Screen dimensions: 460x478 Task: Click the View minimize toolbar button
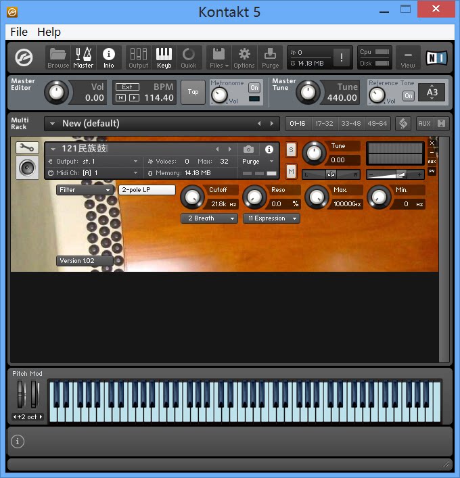click(408, 57)
